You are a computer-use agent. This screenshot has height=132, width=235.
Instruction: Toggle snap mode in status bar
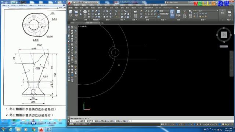[169, 124]
